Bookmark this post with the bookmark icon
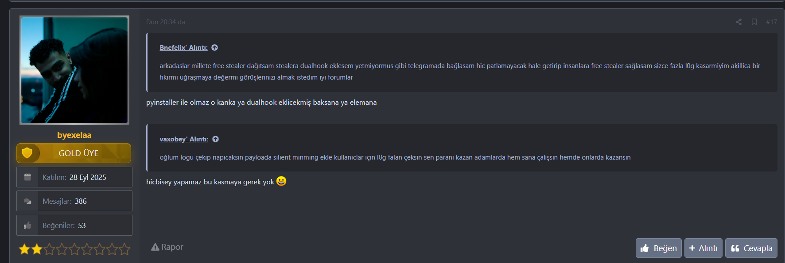This screenshot has width=785, height=263. [x=754, y=22]
